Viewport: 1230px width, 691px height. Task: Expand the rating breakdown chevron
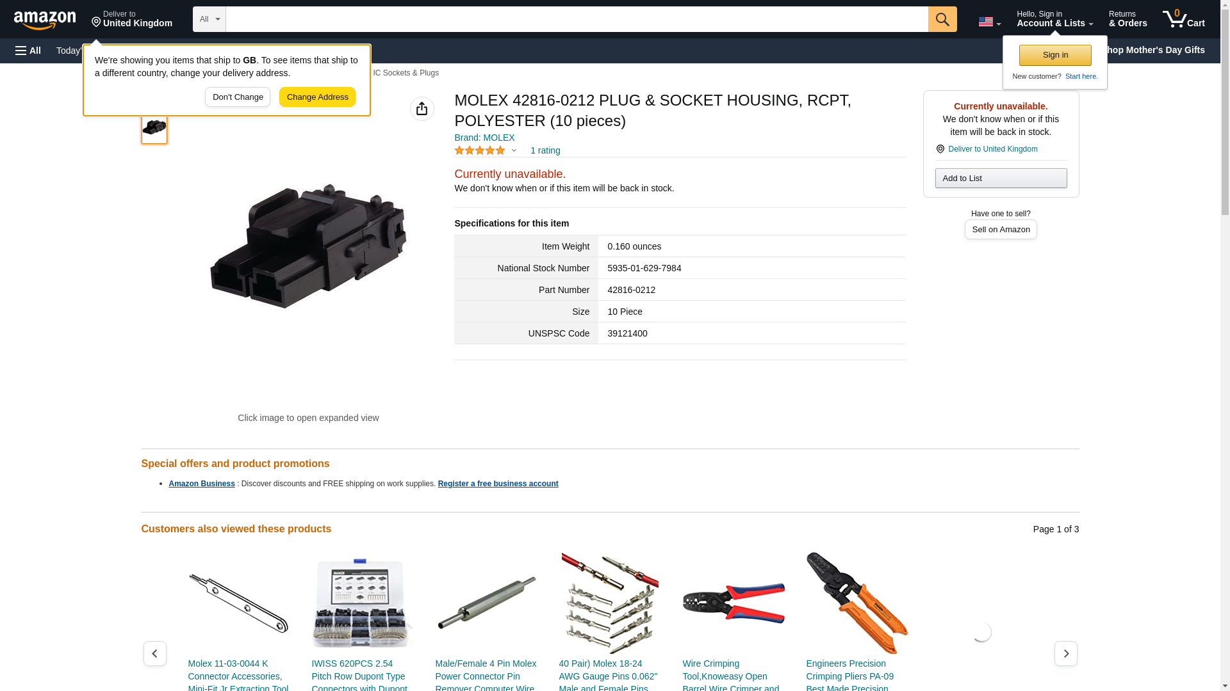(x=514, y=150)
